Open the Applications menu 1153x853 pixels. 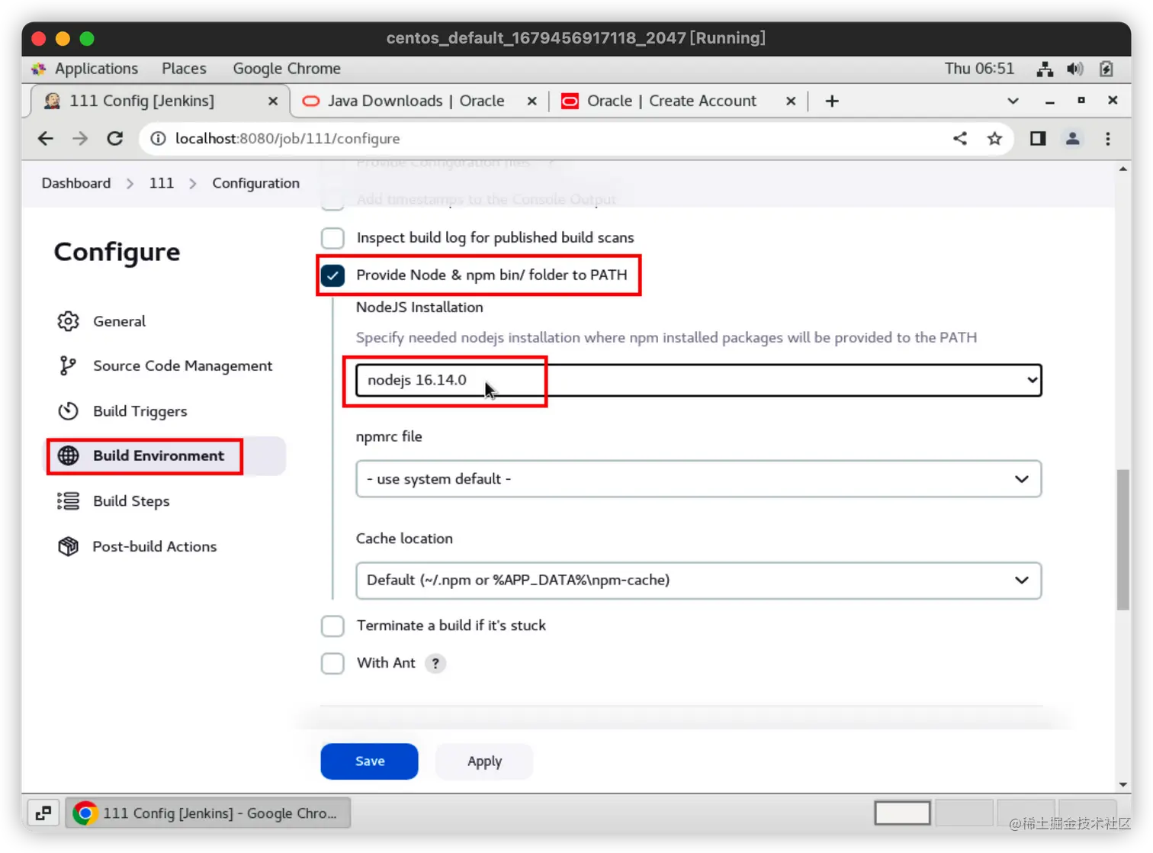tap(96, 69)
